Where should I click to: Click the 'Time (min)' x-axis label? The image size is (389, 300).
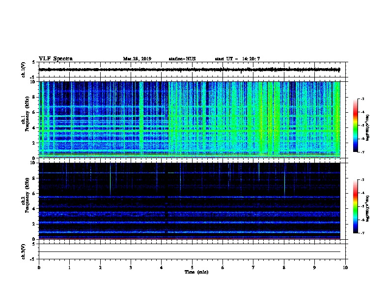click(x=196, y=272)
